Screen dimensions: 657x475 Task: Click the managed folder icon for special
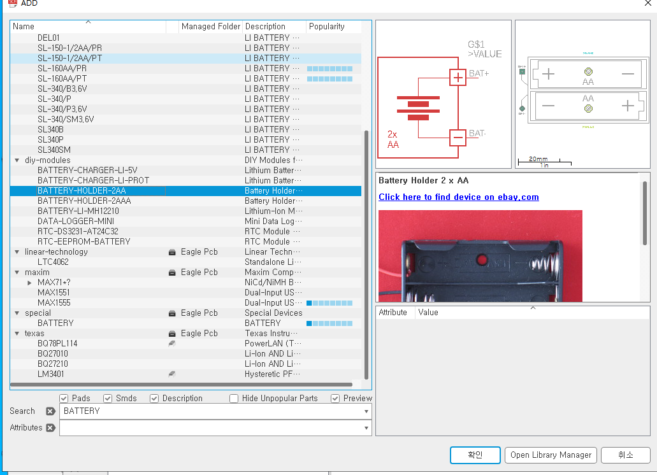click(x=172, y=313)
